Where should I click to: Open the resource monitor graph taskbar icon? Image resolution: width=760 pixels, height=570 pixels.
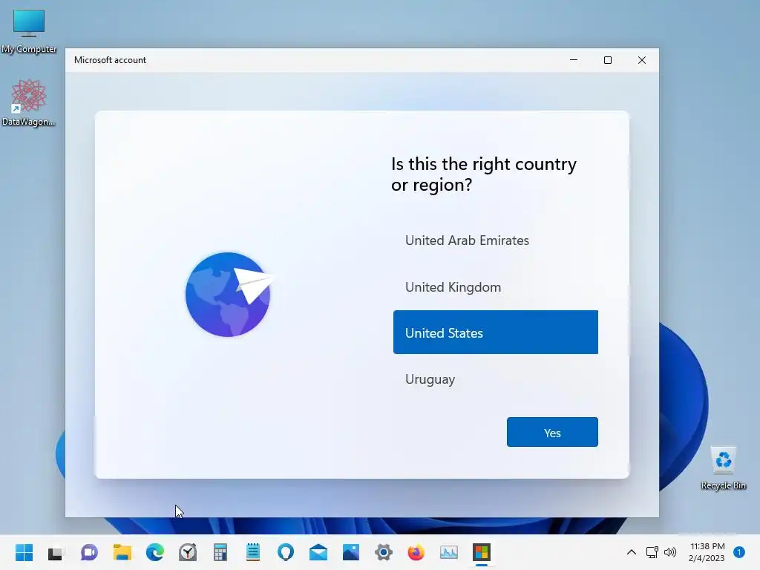(449, 552)
